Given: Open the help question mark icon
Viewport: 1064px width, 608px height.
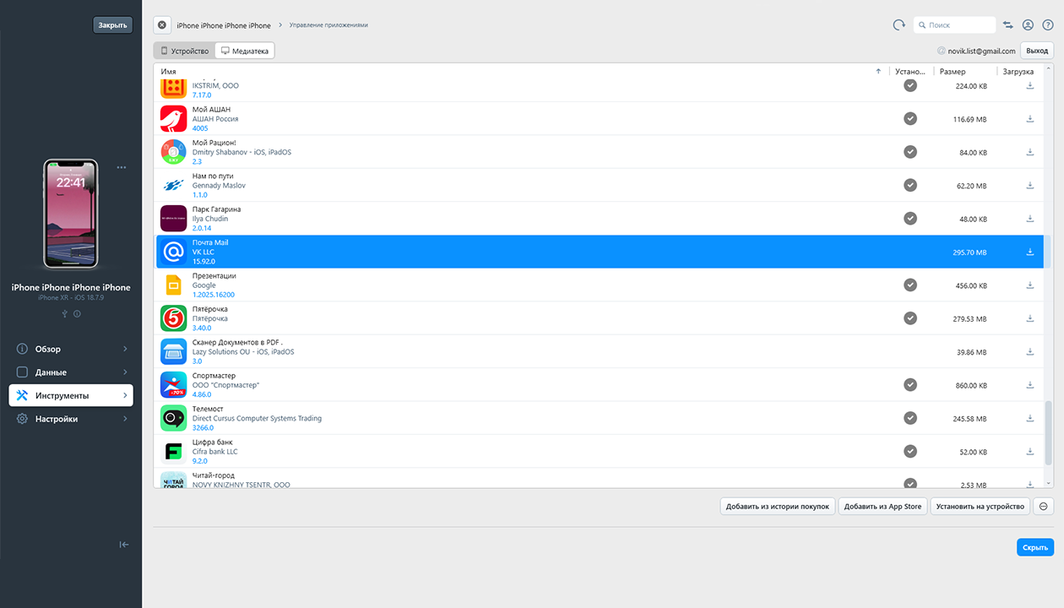Looking at the screenshot, I should (x=1048, y=25).
